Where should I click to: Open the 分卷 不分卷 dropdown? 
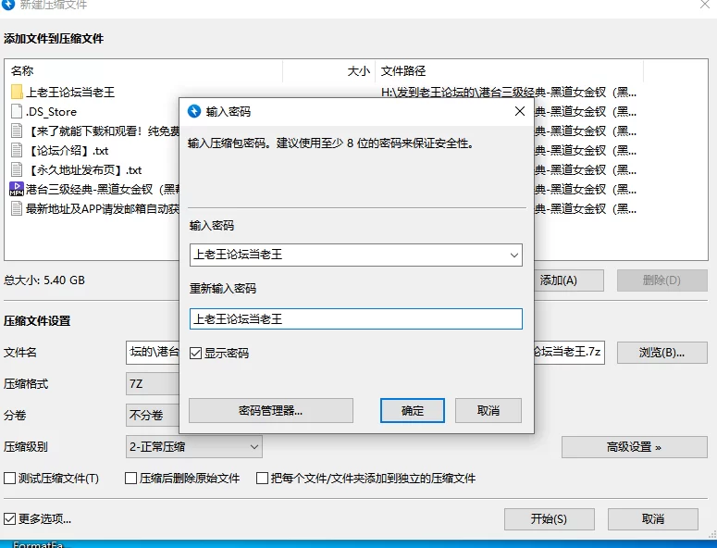point(153,416)
